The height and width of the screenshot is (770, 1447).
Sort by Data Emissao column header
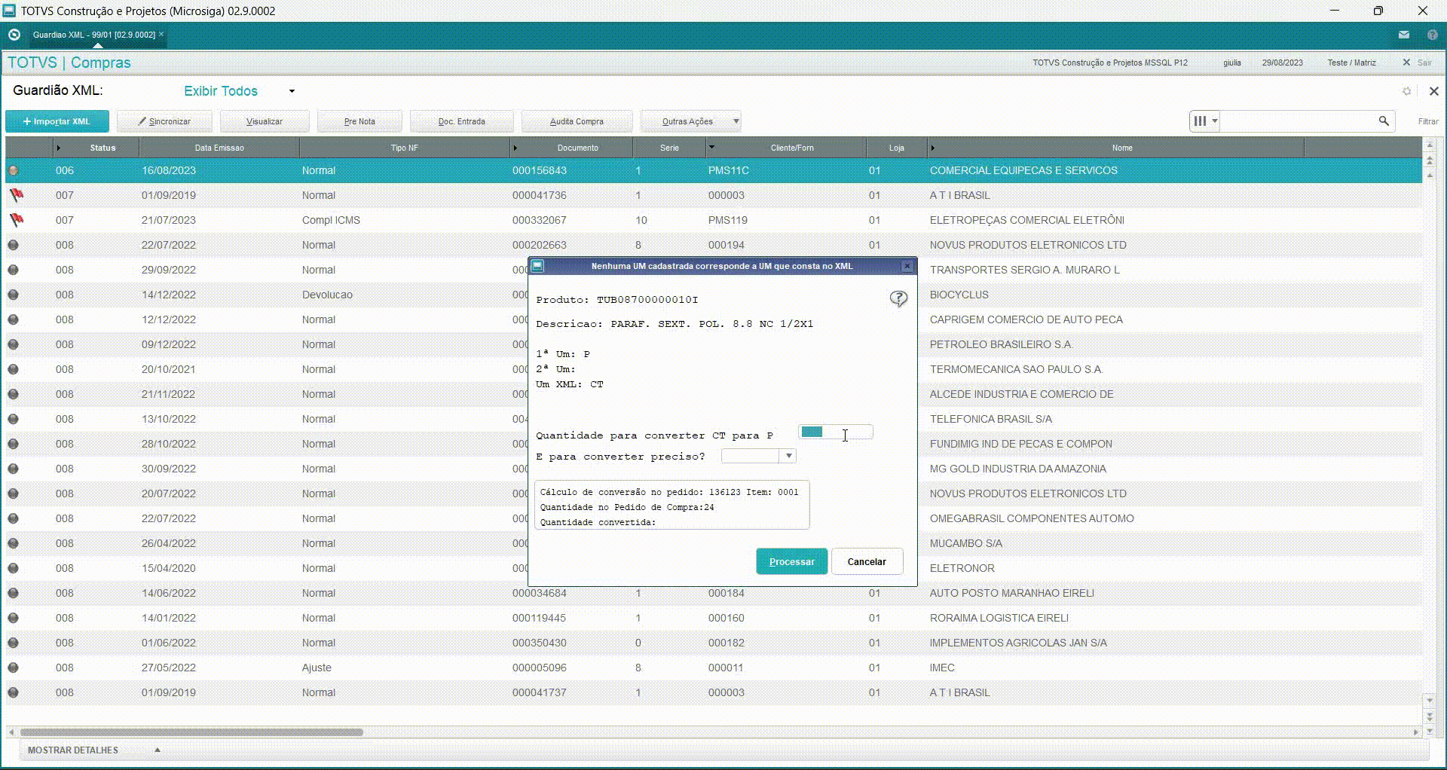(x=219, y=148)
